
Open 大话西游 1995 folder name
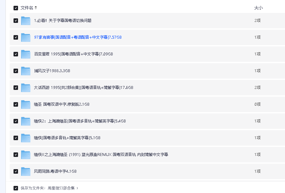[x=83, y=88]
